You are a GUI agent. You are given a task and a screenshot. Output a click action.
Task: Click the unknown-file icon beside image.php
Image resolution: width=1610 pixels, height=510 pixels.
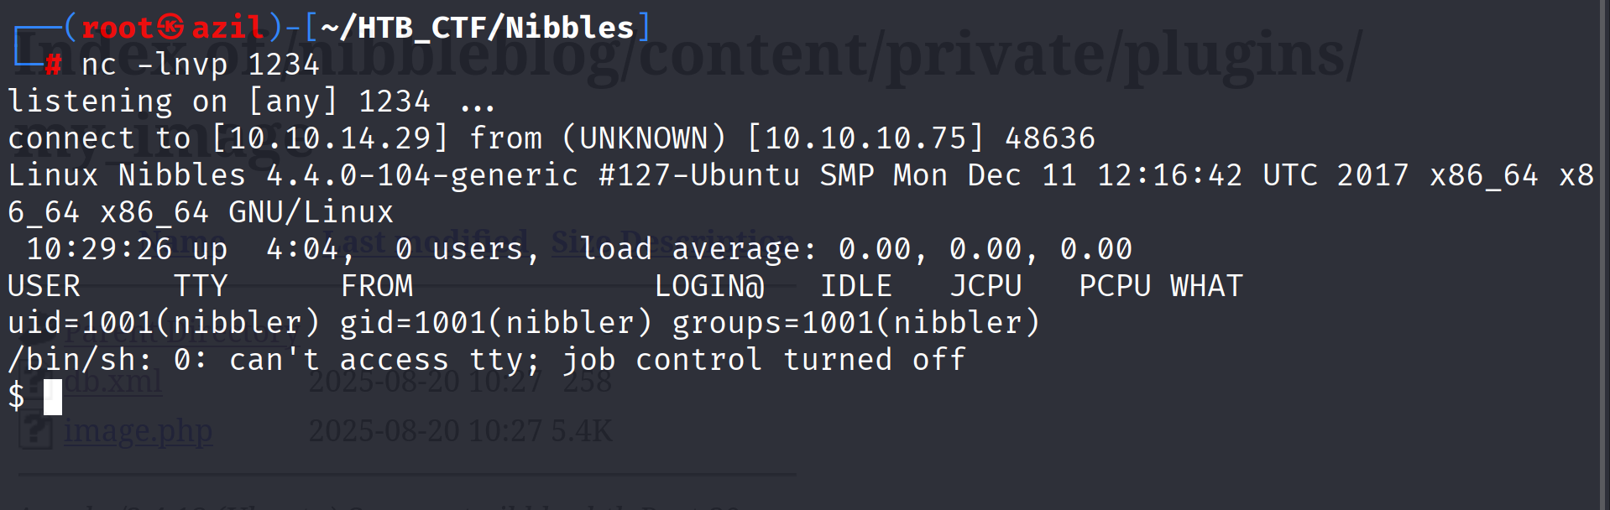click(36, 430)
